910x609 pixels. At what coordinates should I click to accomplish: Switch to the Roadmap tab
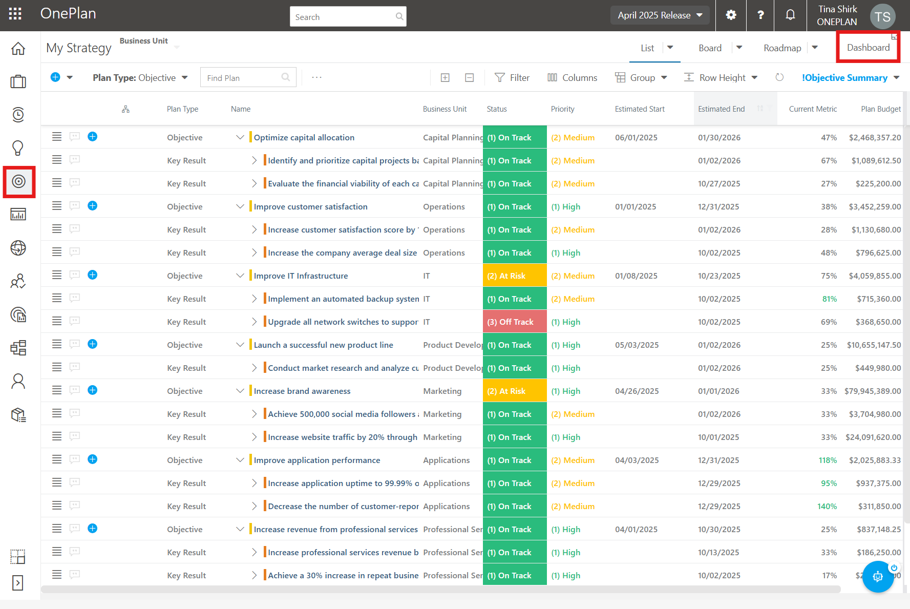[782, 48]
